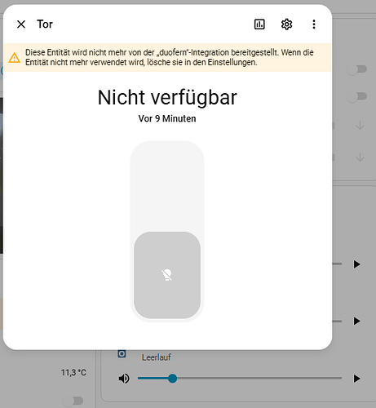376x408 pixels.
Task: Toggle the switch below the 11,3 °C reading
Action: 73,401
